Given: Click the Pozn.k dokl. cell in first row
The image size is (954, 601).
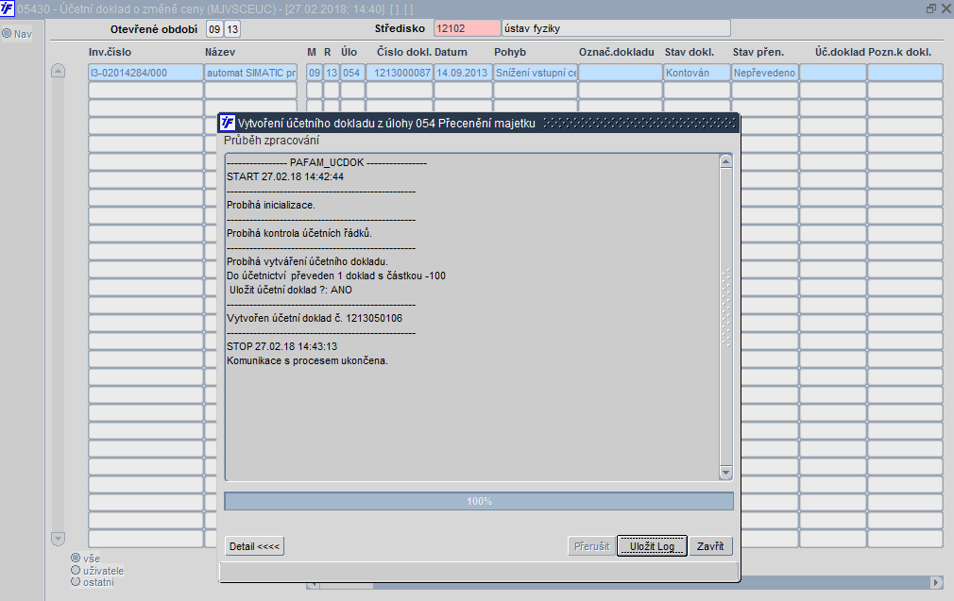Looking at the screenshot, I should (905, 73).
